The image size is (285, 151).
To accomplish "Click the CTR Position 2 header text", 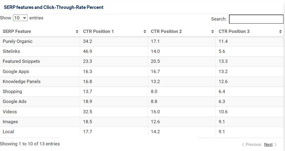I will click(166, 31).
